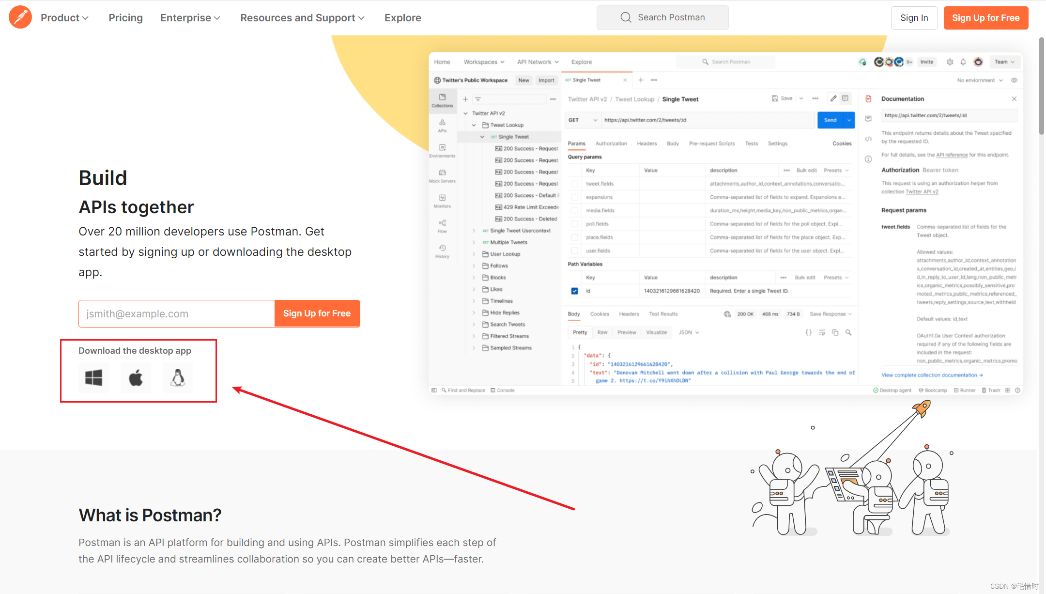Open APIs in the app preview sidebar
The width and height of the screenshot is (1046, 594).
(x=442, y=125)
